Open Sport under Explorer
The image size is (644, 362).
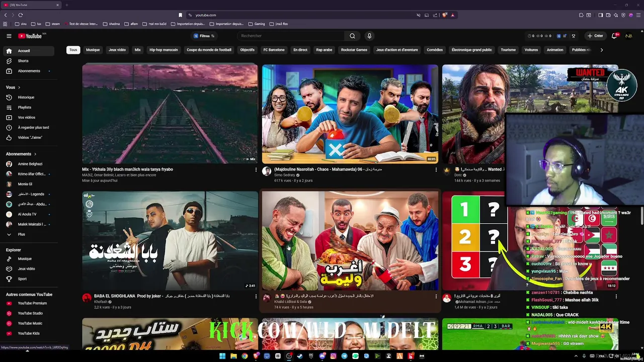pyautogui.click(x=28, y=279)
